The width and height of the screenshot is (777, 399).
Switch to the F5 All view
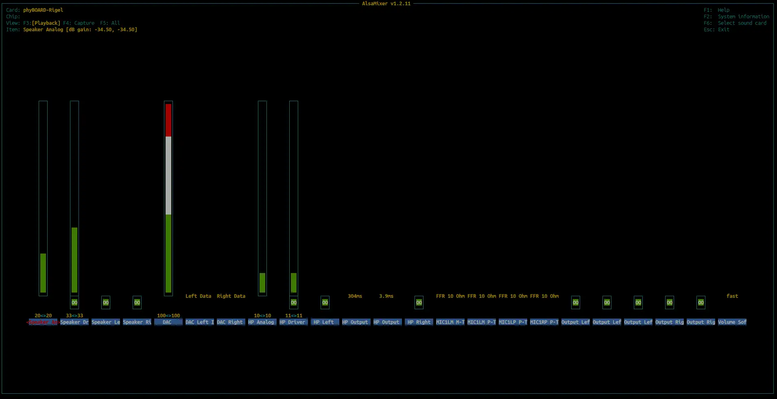110,23
